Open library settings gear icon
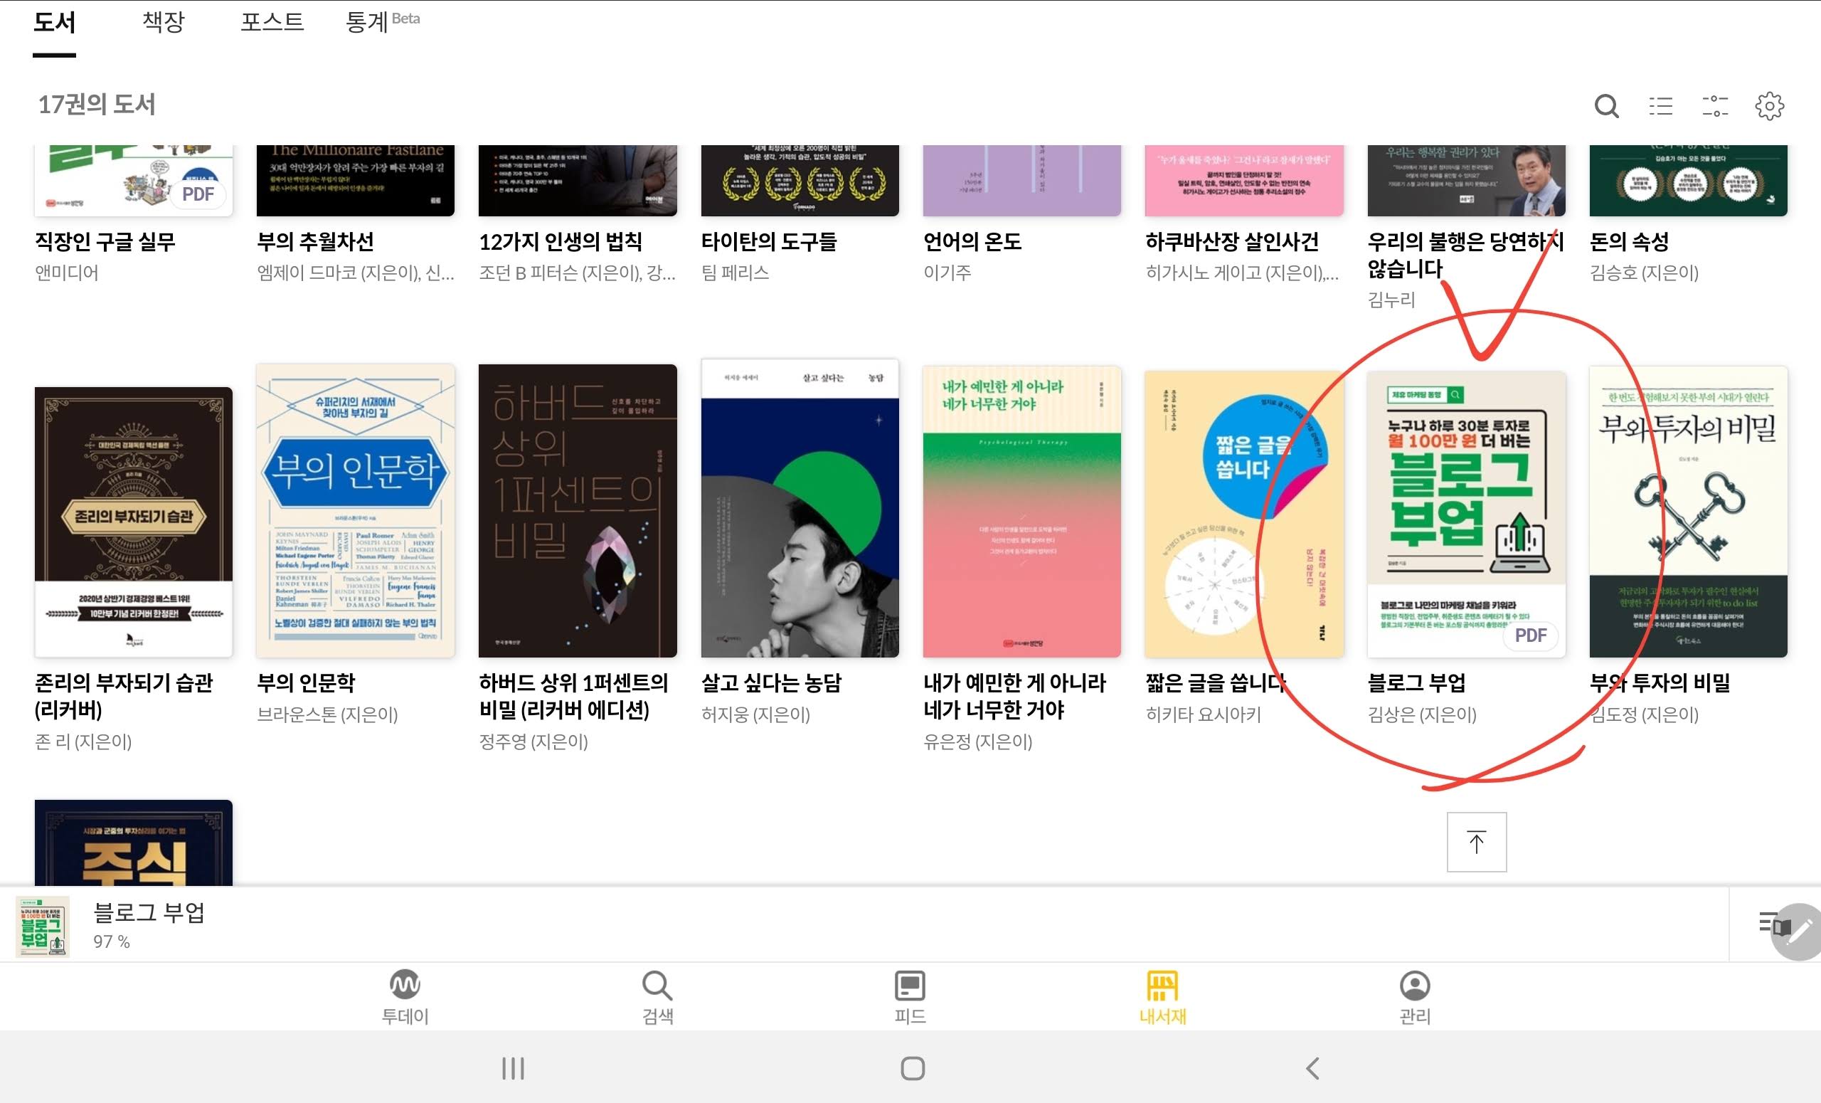The image size is (1821, 1103). point(1769,107)
